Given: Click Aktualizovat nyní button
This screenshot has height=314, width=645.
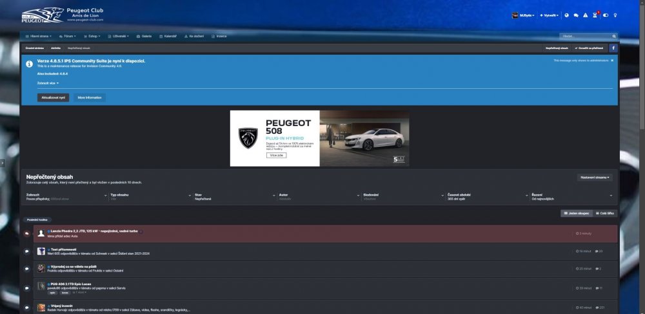Looking at the screenshot, I should tap(53, 98).
